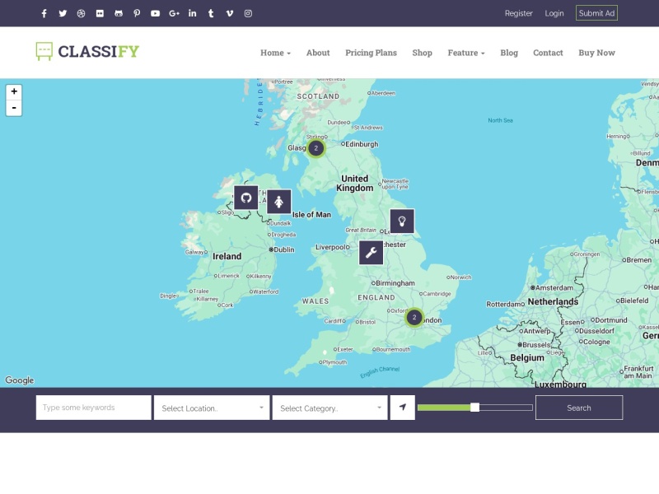
Task: Click the Submit Ad button
Action: pyautogui.click(x=596, y=13)
